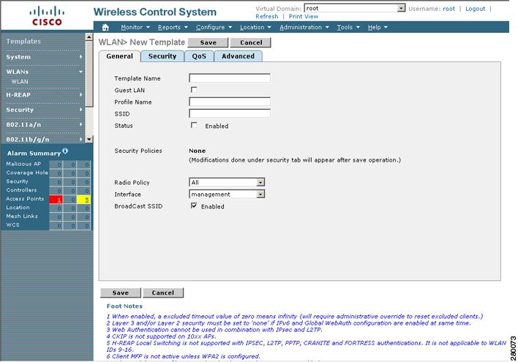Go to the home icon in navigation bar
Image resolution: width=518 pixels, height=362 pixels.
click(x=105, y=27)
